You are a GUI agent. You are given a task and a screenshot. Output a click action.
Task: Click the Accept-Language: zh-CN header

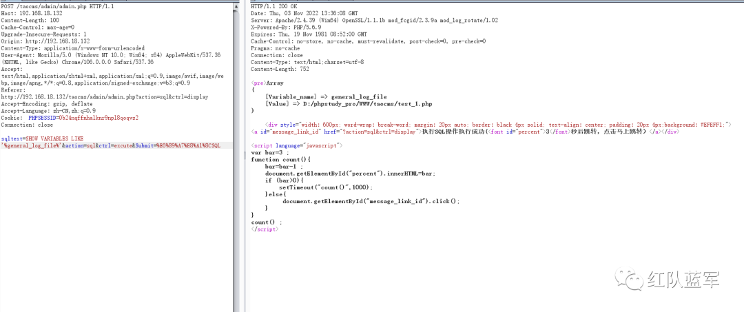coord(48,111)
